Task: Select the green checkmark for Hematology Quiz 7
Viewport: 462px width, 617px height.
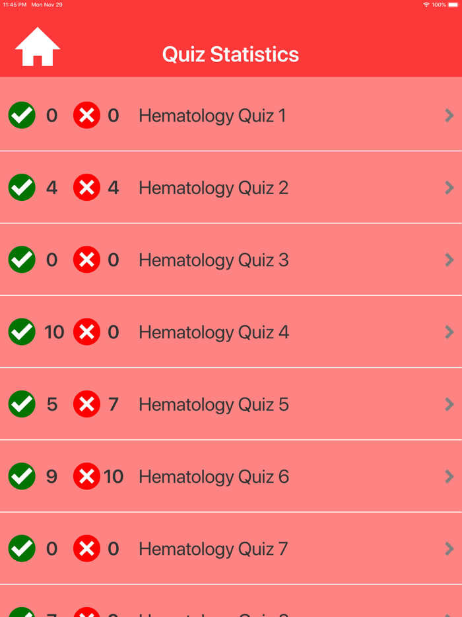Action: [x=22, y=548]
